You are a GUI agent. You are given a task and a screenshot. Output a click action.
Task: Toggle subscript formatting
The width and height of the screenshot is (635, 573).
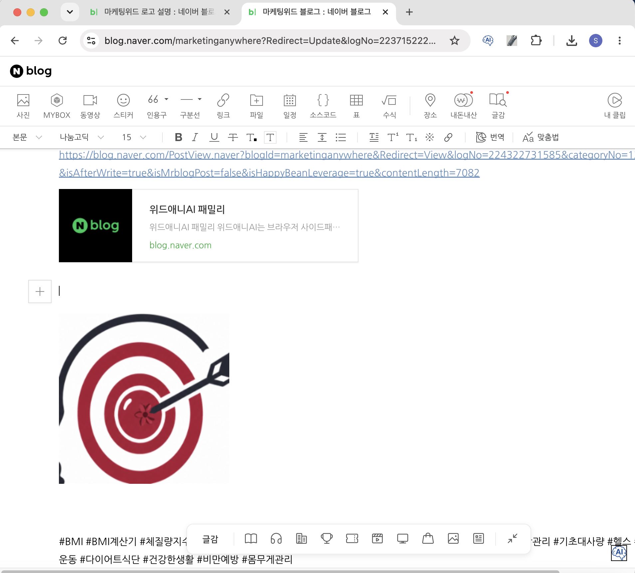(x=412, y=137)
